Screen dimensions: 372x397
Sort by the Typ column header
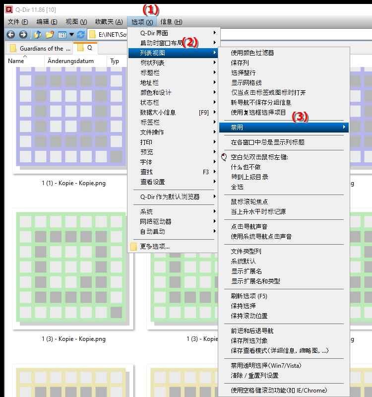(117, 61)
